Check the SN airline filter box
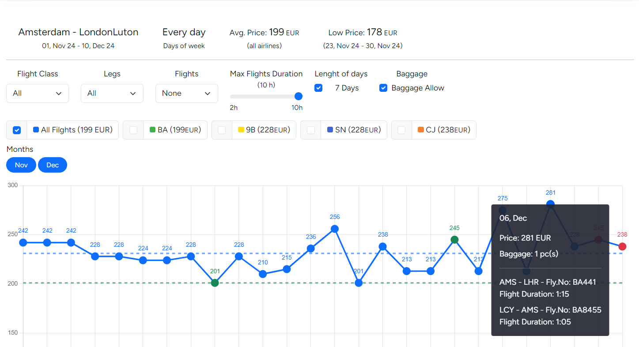 pos(311,130)
